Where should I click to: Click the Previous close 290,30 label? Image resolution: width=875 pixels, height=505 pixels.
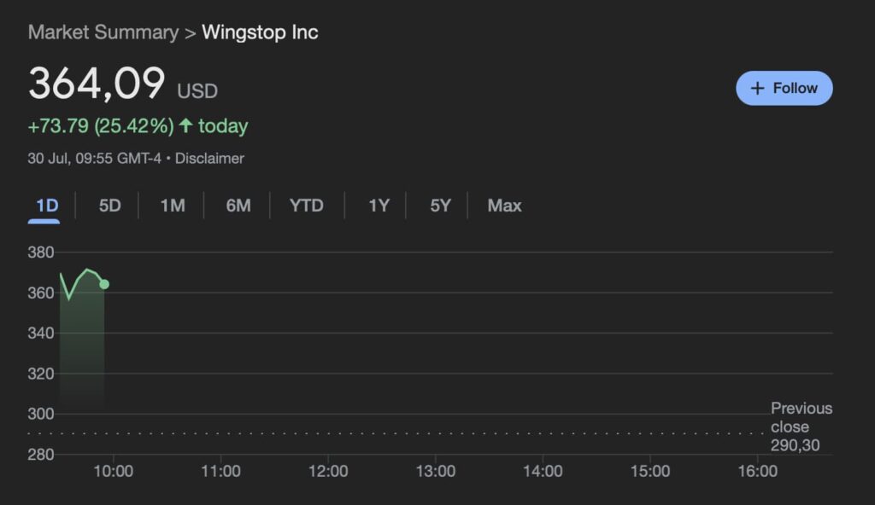pos(802,427)
